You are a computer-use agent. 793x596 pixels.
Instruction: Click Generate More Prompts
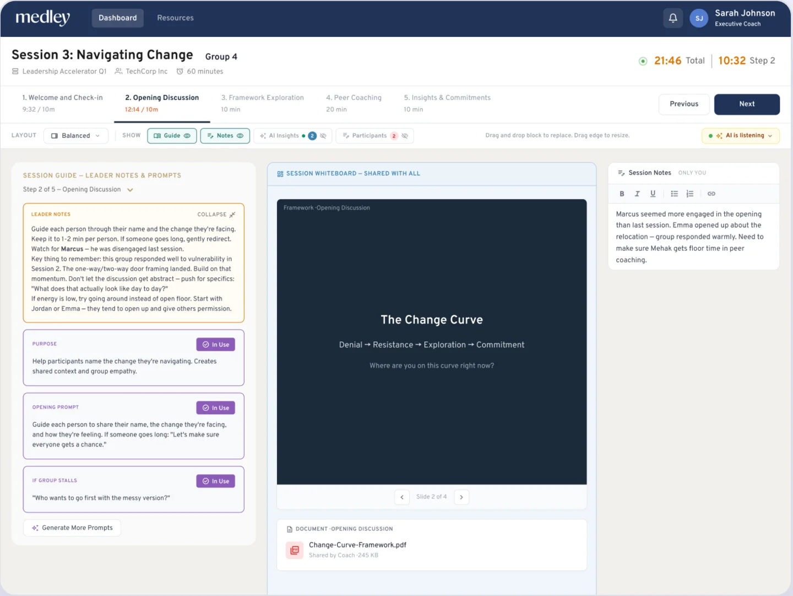coord(72,528)
